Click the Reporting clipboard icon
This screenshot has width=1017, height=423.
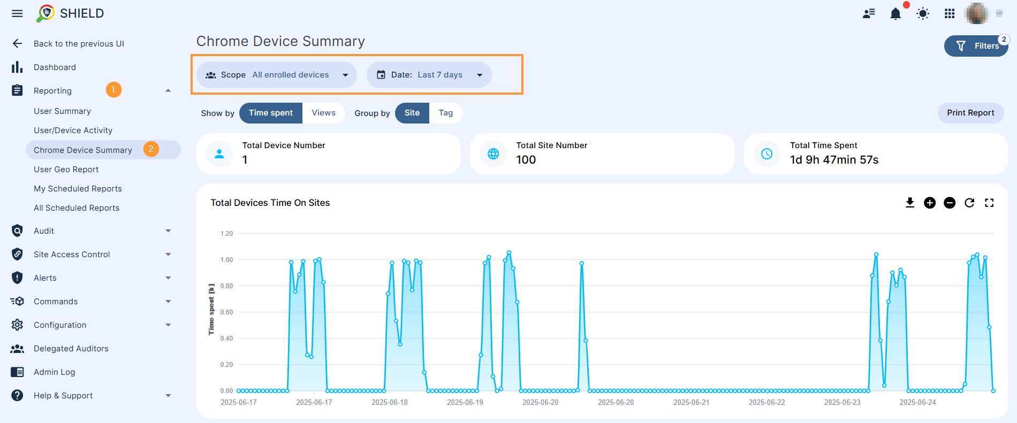[17, 90]
